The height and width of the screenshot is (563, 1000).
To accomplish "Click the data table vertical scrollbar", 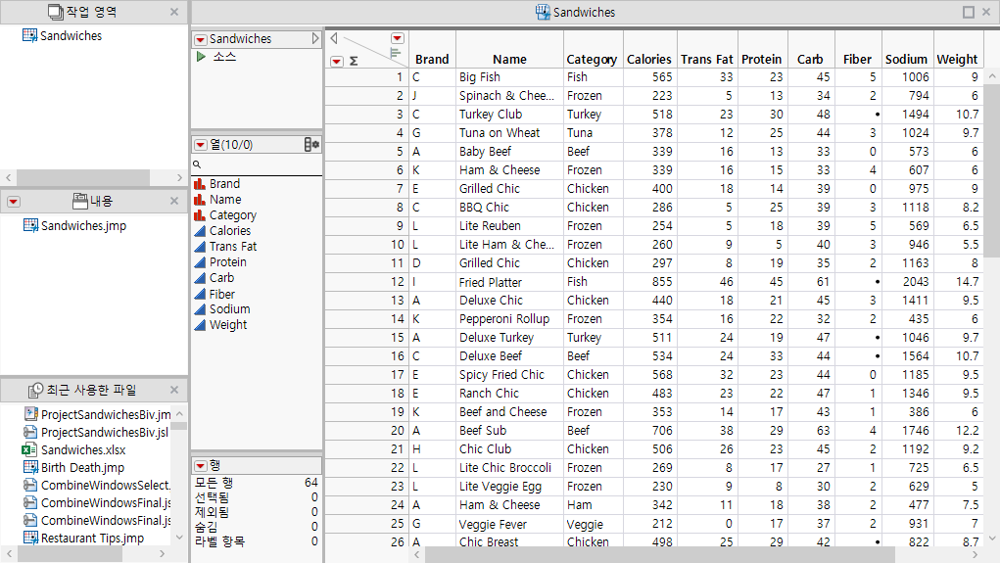I will [992, 169].
